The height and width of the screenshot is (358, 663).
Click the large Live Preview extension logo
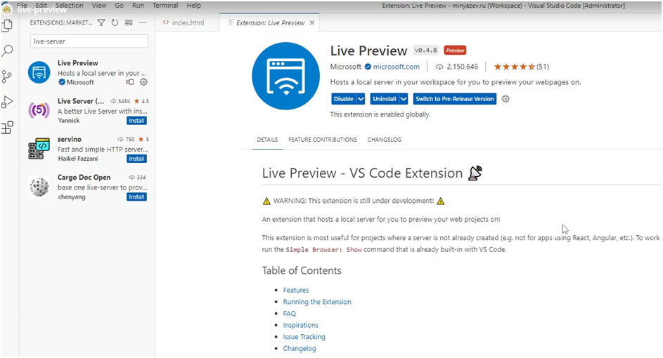click(286, 76)
